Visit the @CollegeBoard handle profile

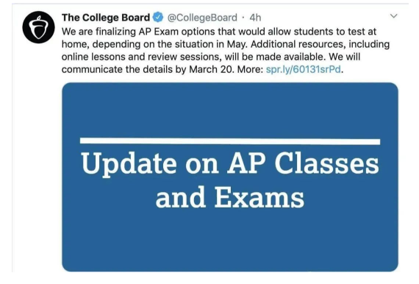point(202,18)
